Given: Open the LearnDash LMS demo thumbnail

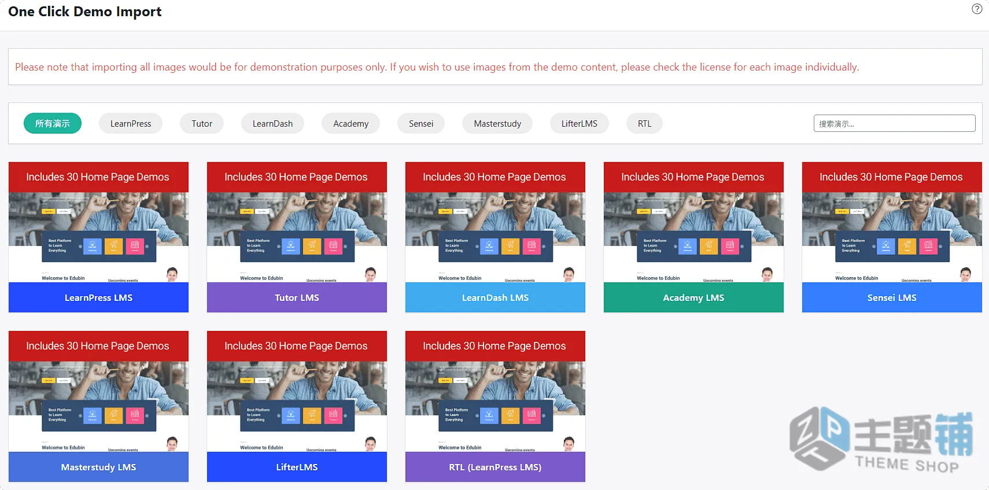Looking at the screenshot, I should pos(495,222).
